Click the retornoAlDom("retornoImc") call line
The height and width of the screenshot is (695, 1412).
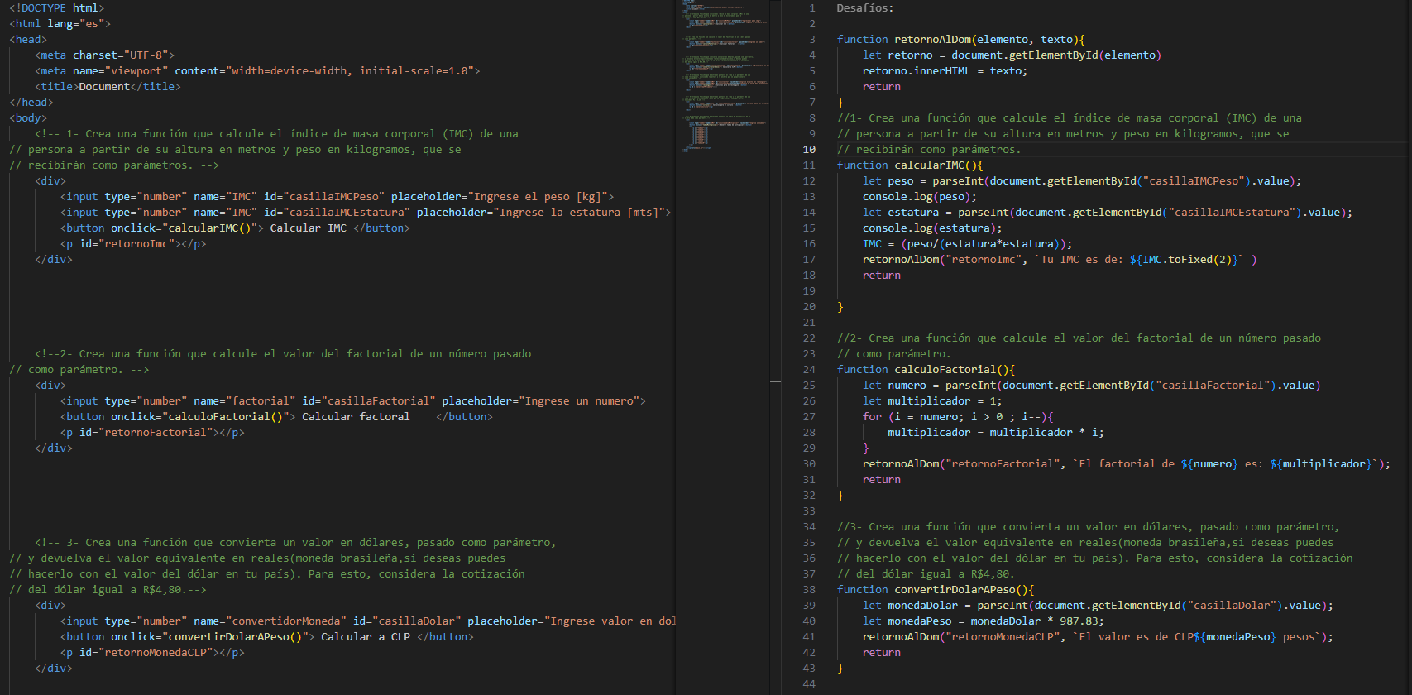1060,260
